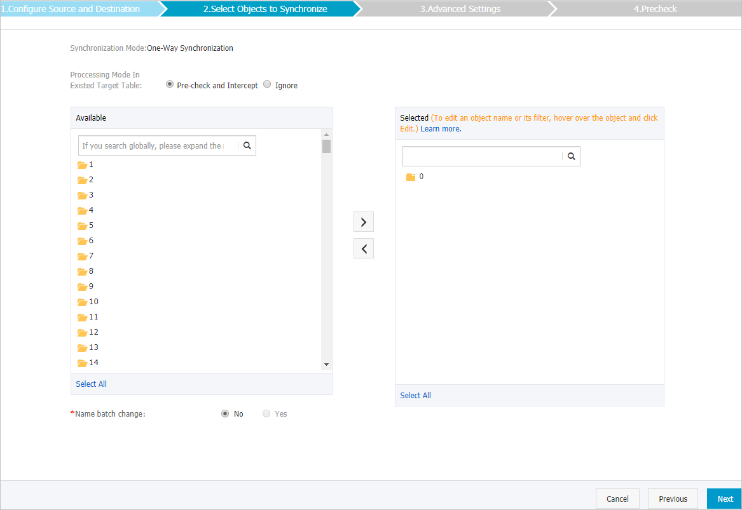
Task: Click the folder icon of database 7
Action: [x=83, y=256]
